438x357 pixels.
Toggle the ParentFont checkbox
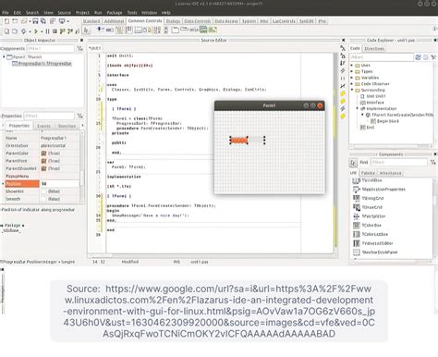click(43, 161)
